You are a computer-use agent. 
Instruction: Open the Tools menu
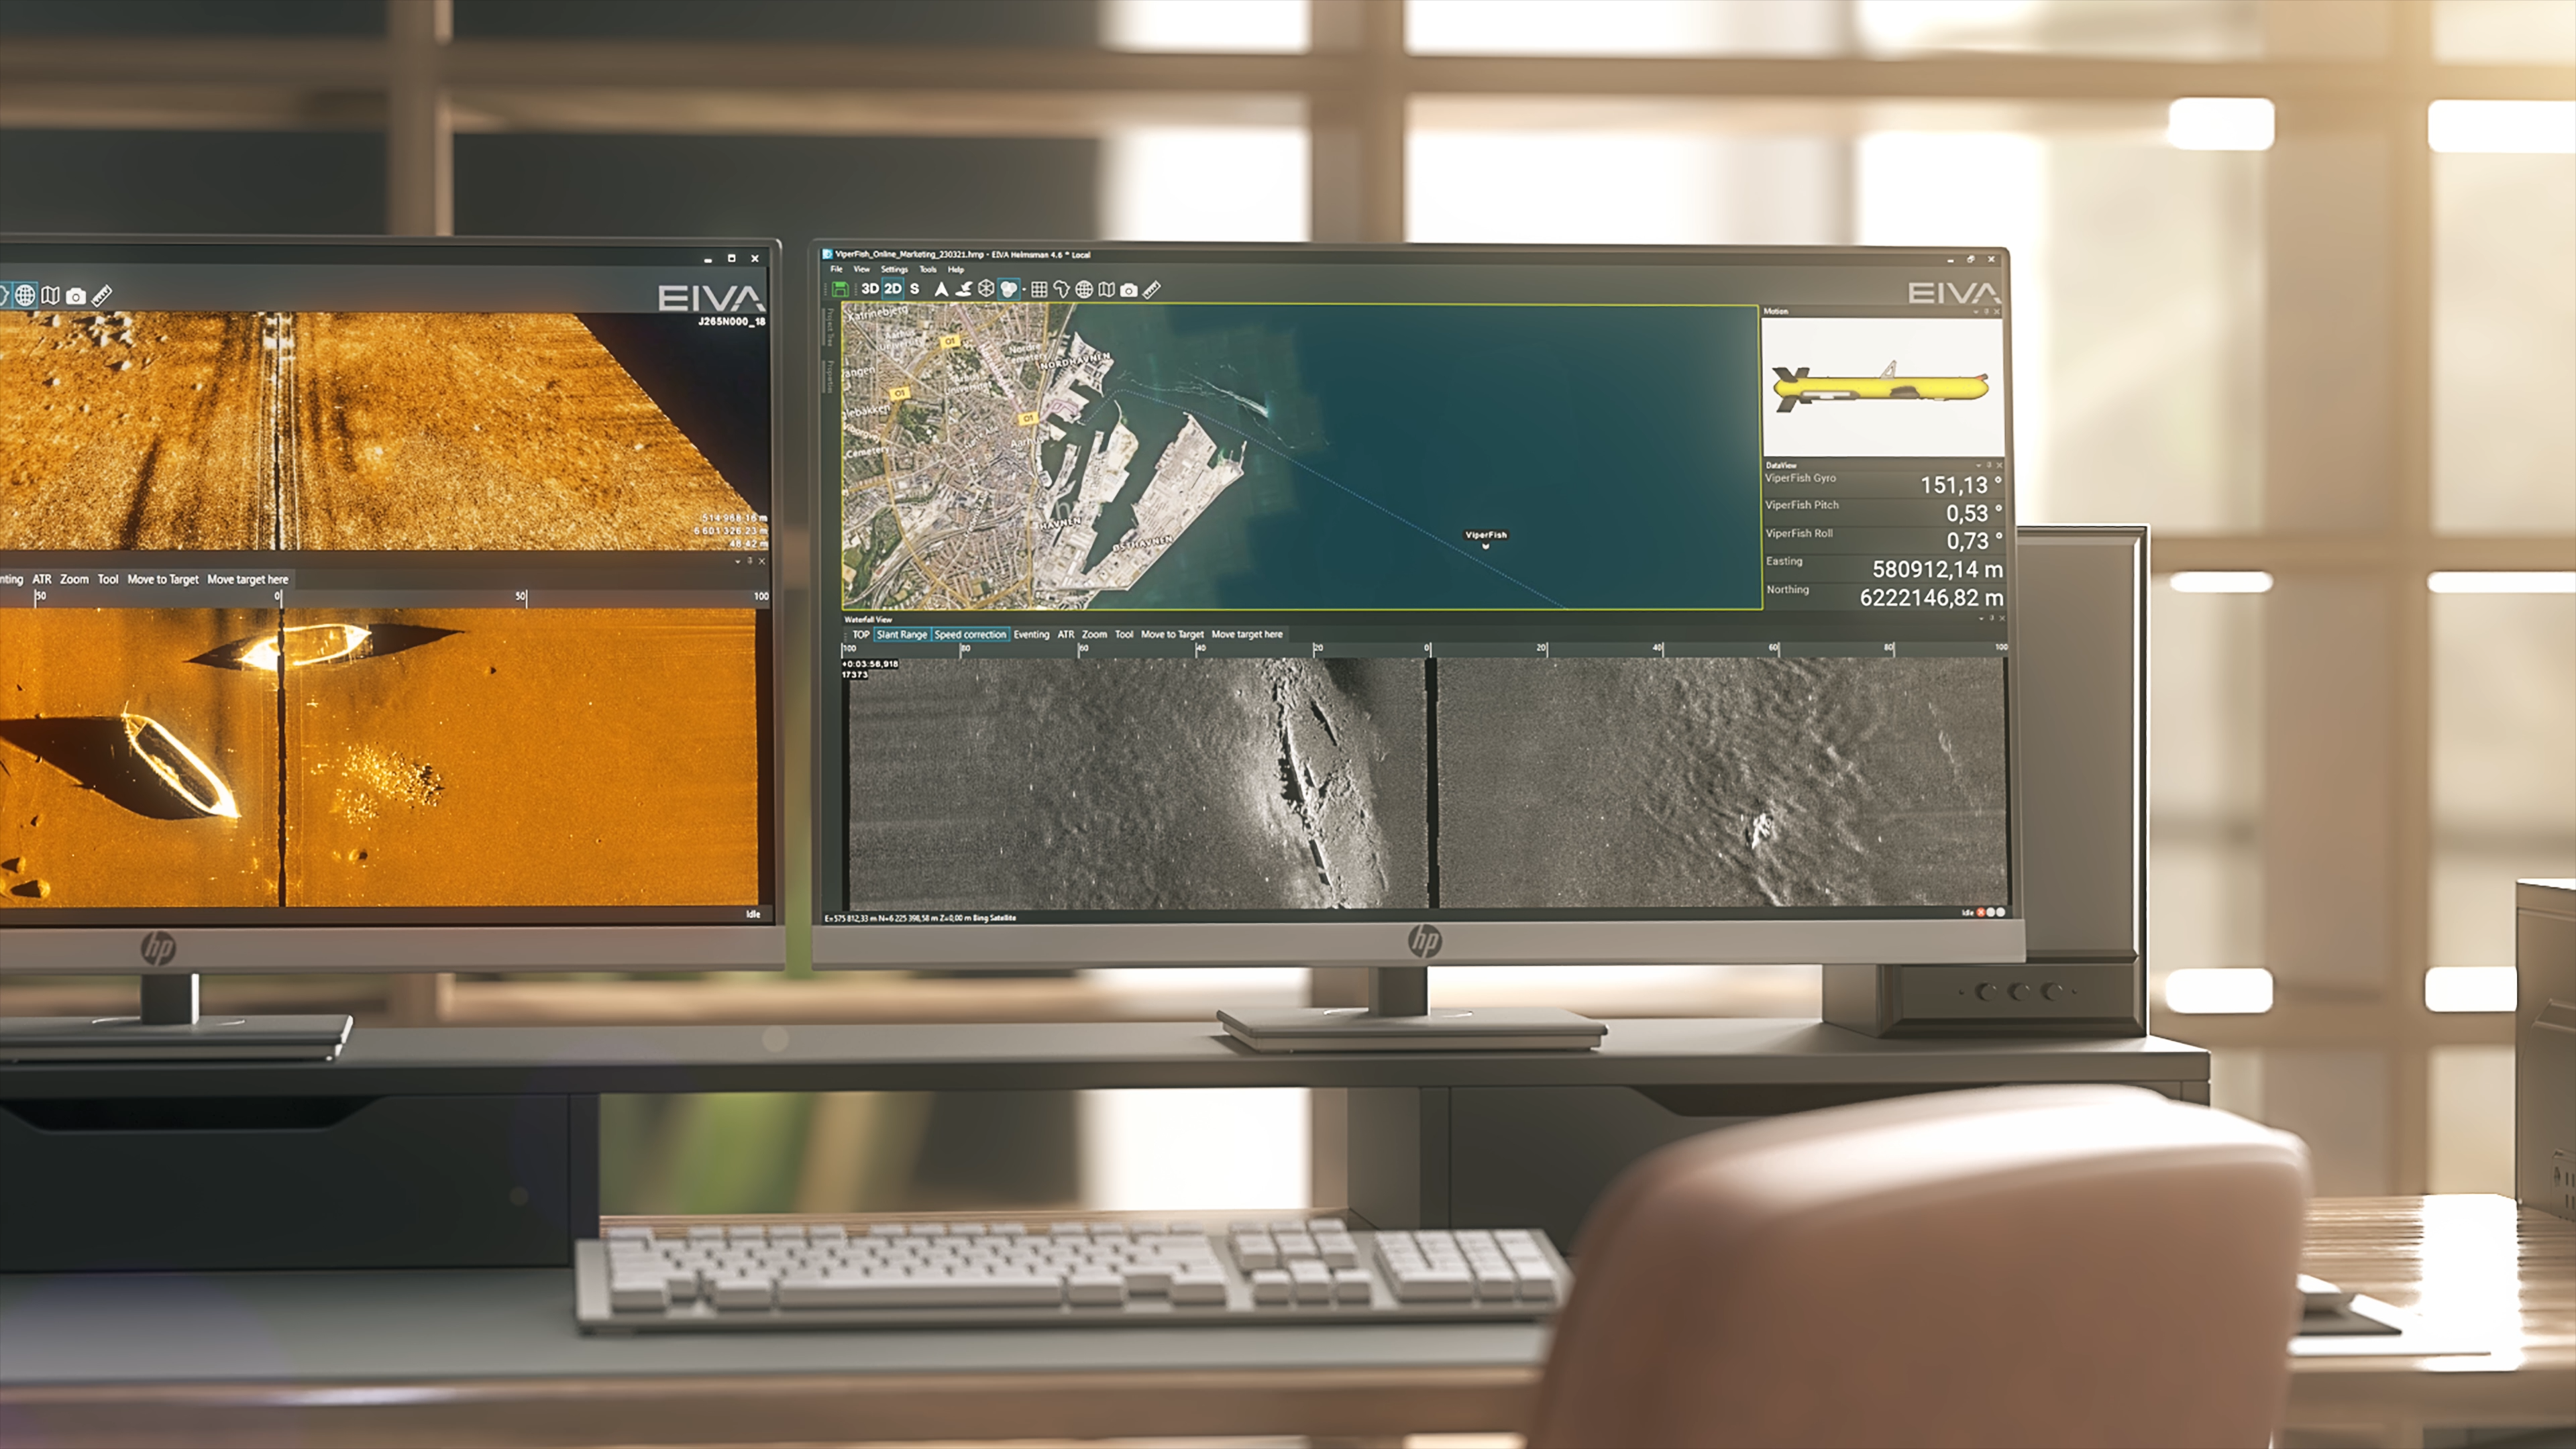(x=928, y=269)
